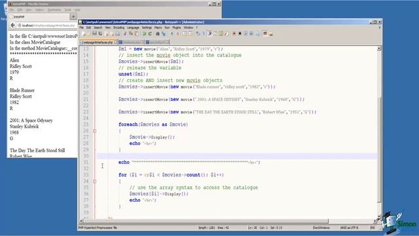Click the Cut toolbar icon

click(125, 33)
